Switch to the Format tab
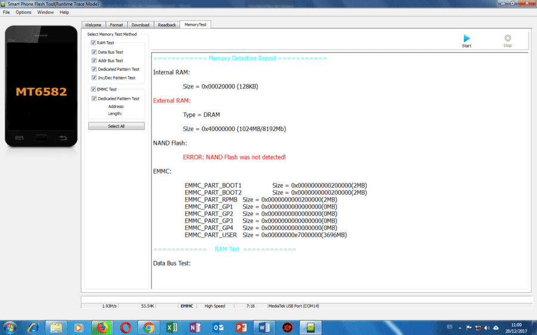 tap(116, 25)
